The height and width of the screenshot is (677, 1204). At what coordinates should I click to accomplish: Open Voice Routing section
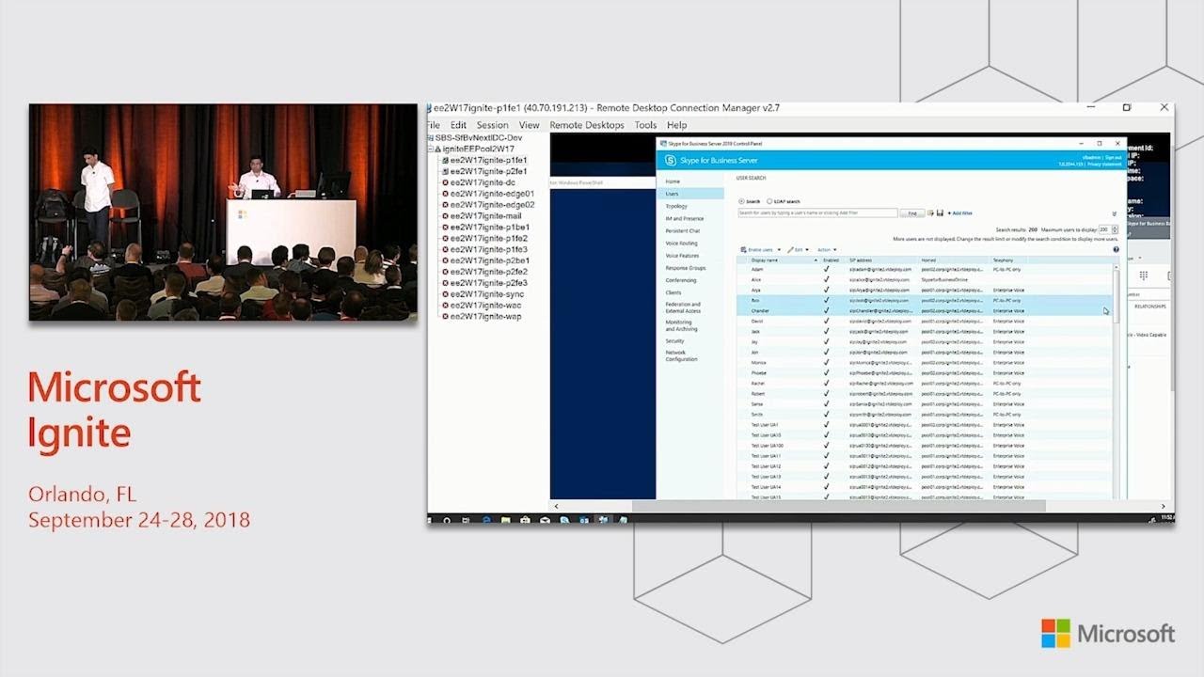click(x=682, y=244)
